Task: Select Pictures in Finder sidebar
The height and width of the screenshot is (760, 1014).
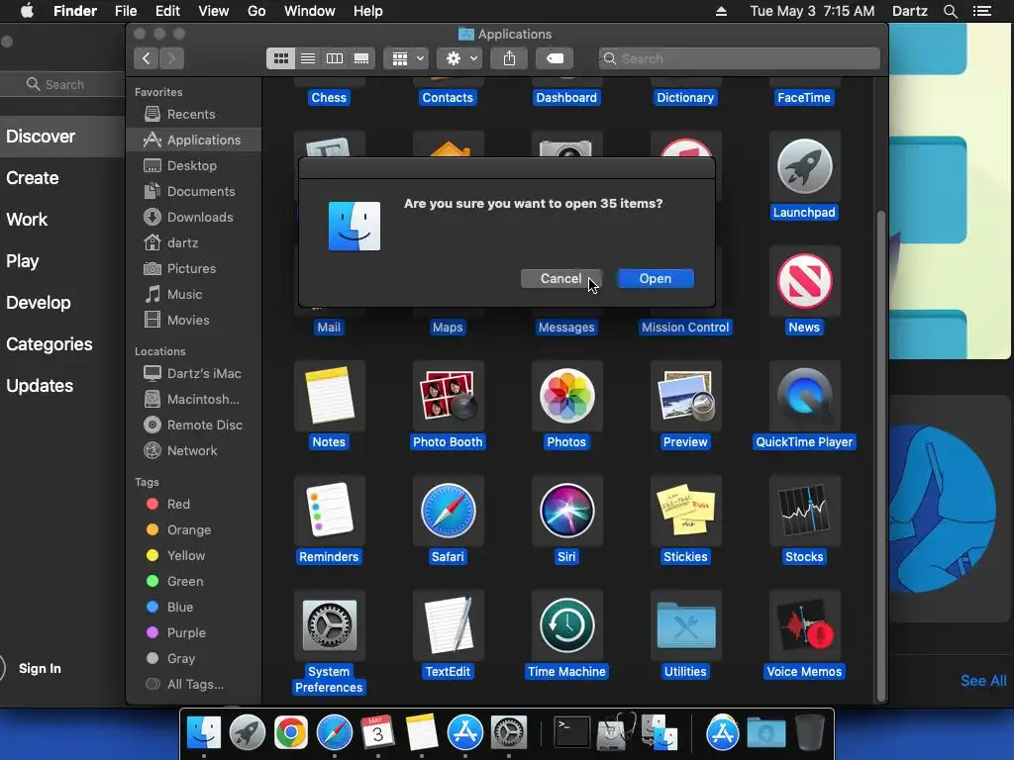Action: [194, 269]
